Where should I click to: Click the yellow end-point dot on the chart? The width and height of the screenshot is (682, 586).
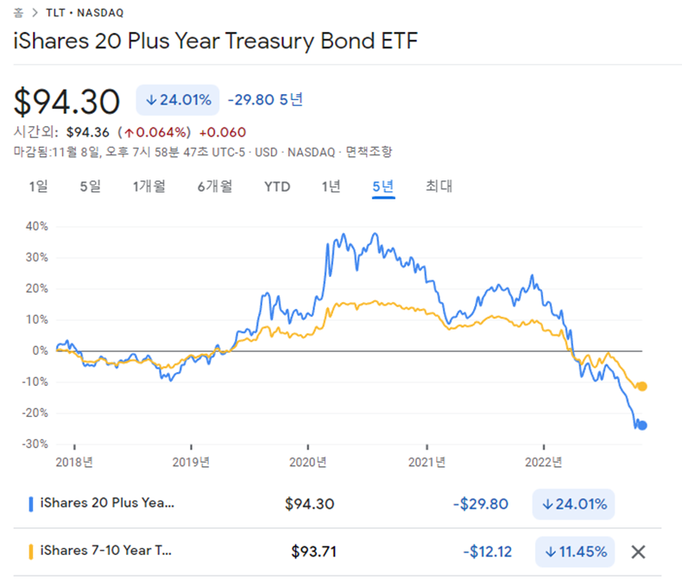coord(641,386)
